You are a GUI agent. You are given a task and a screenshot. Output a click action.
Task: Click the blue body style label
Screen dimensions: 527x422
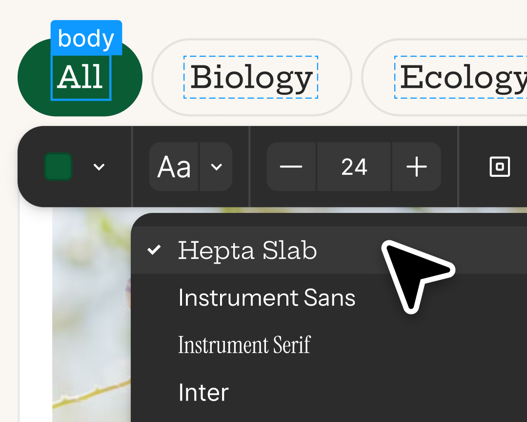(x=86, y=38)
